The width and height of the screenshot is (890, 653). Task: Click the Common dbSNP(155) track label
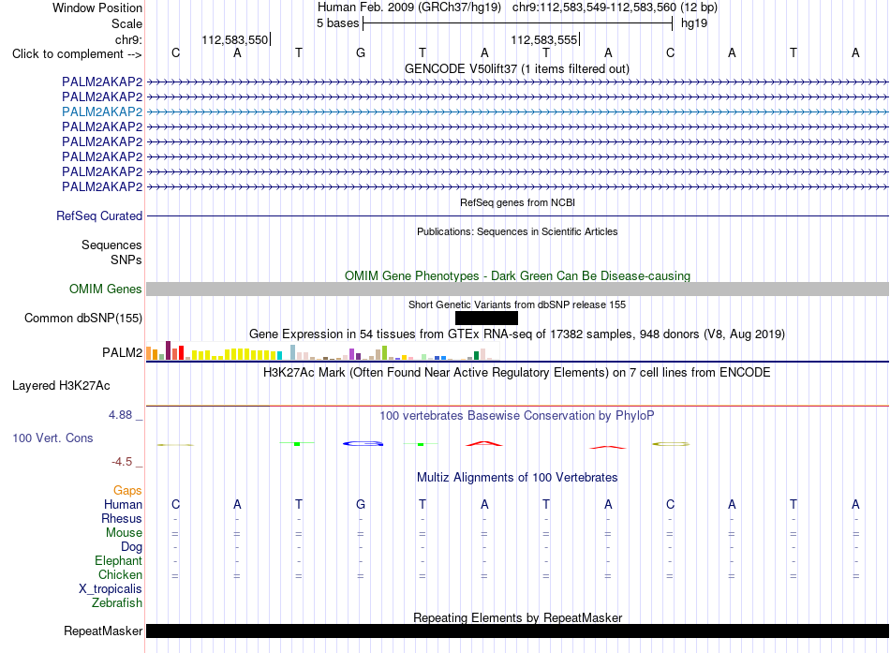tap(83, 318)
